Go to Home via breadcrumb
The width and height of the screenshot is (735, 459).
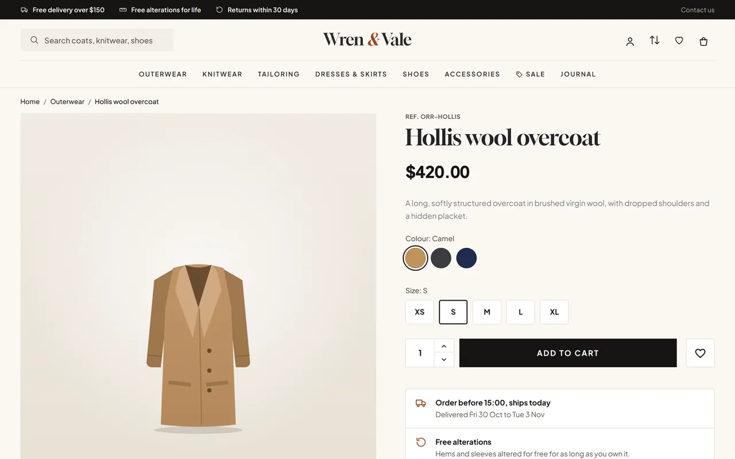[x=30, y=102]
